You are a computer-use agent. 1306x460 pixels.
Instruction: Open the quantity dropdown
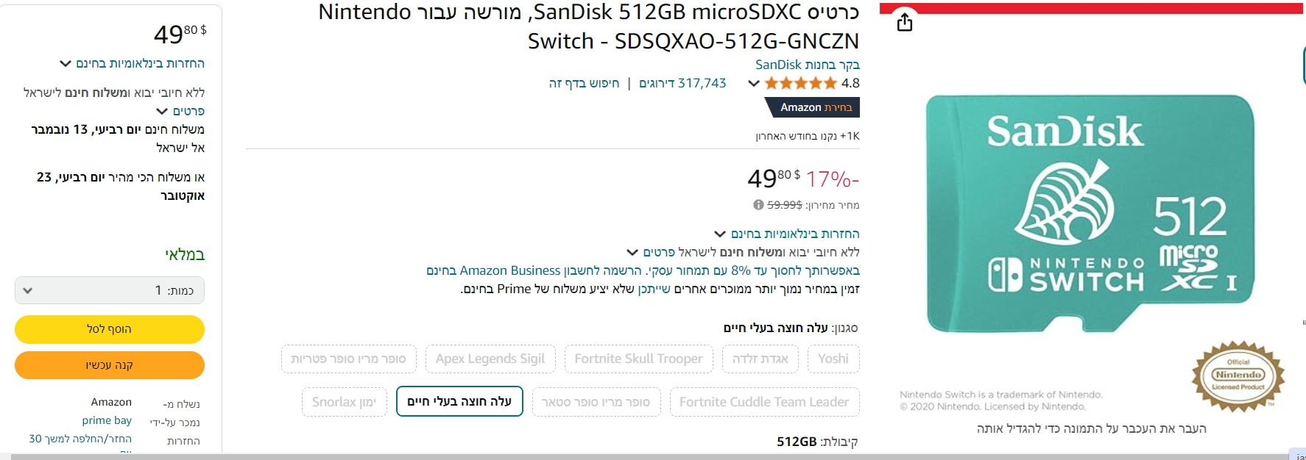(x=110, y=290)
